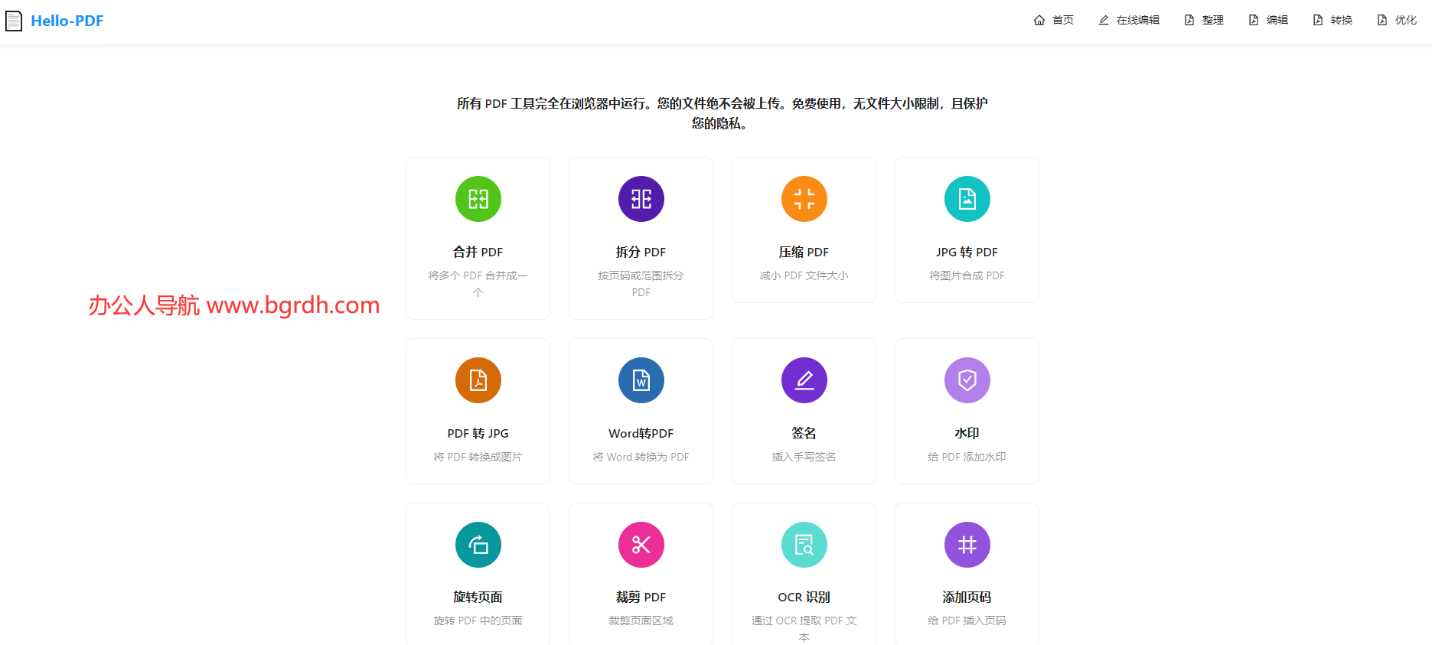
Task: Open the 优化 menu in the navigation
Action: pyautogui.click(x=1397, y=21)
